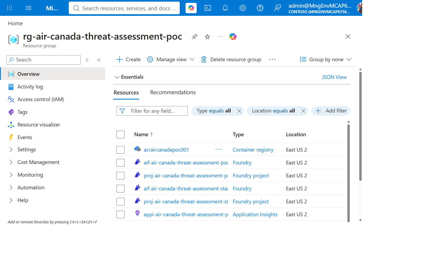Select the Resources tab

pos(126,93)
